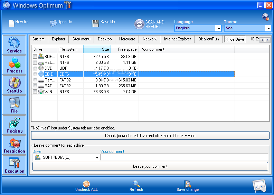Image resolution: width=274 pixels, height=195 pixels.
Task: Click the Save file floppy icon
Action: [95, 23]
